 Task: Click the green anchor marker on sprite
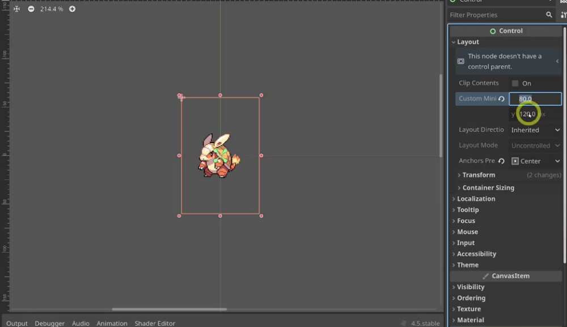[x=220, y=156]
